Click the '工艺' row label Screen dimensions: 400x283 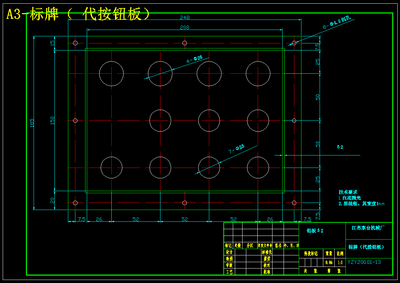coord(229,272)
